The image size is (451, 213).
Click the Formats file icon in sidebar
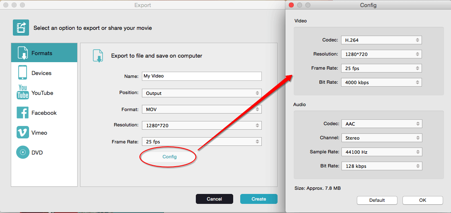(22, 53)
